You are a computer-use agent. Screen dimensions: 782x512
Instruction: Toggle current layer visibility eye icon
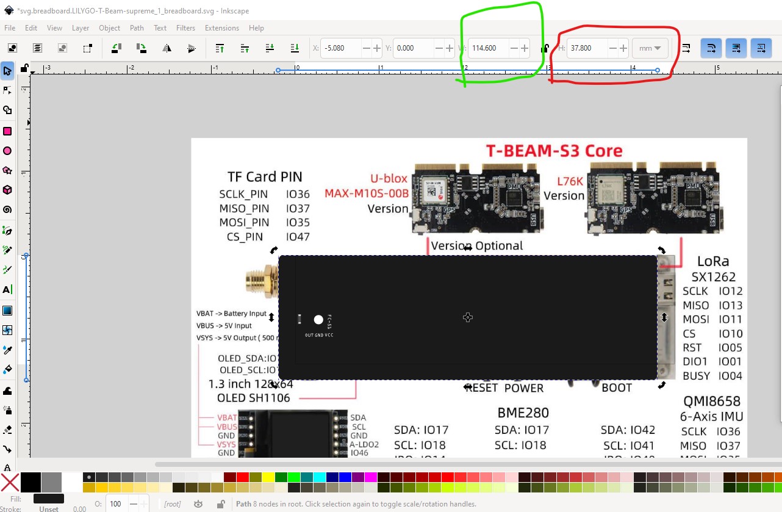click(198, 504)
